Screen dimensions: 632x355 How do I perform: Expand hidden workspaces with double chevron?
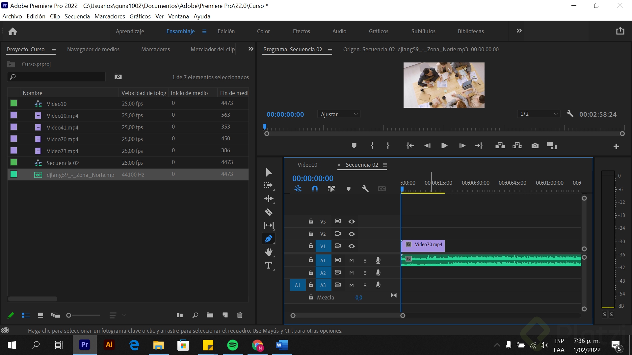(x=519, y=31)
